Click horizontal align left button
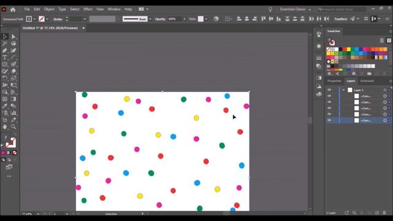The width and height of the screenshot is (393, 221). click(x=239, y=19)
